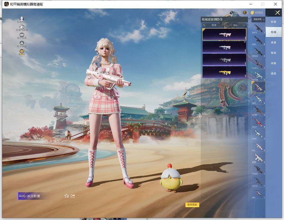This screenshot has width=284, height=220.
Task: Select the M762 weapon entry
Action: [x=258, y=111]
